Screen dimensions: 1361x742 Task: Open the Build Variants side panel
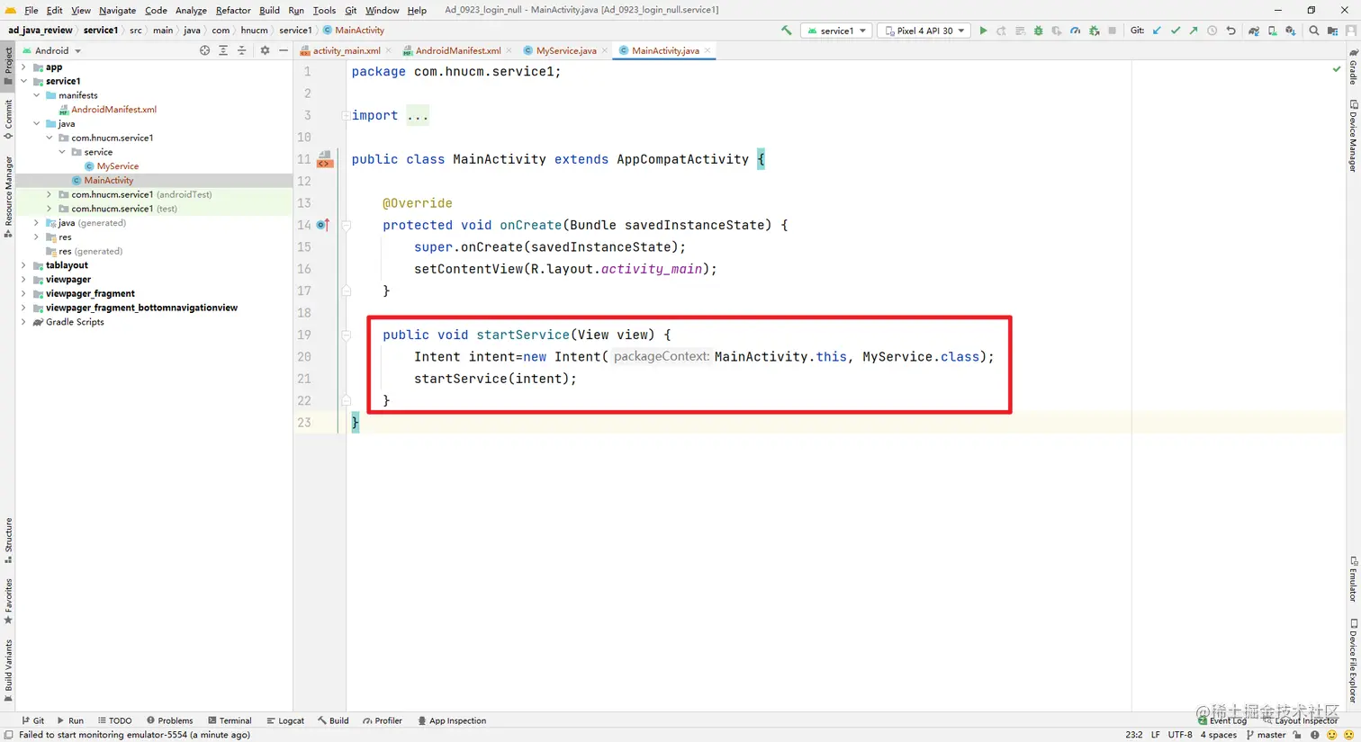click(x=8, y=670)
